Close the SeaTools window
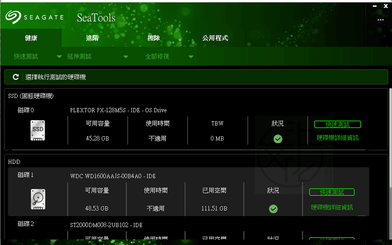The image size is (392, 245). (x=386, y=6)
